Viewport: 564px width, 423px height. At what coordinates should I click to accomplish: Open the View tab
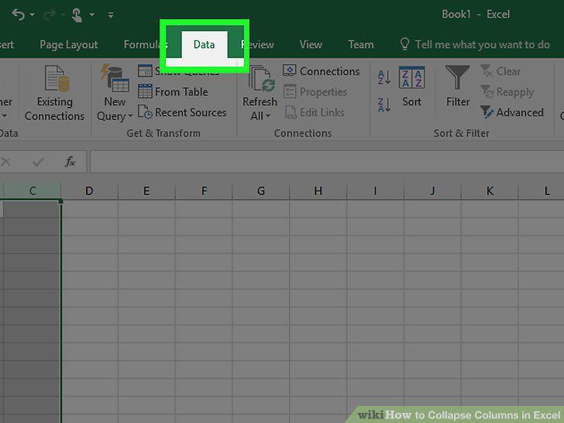point(311,44)
